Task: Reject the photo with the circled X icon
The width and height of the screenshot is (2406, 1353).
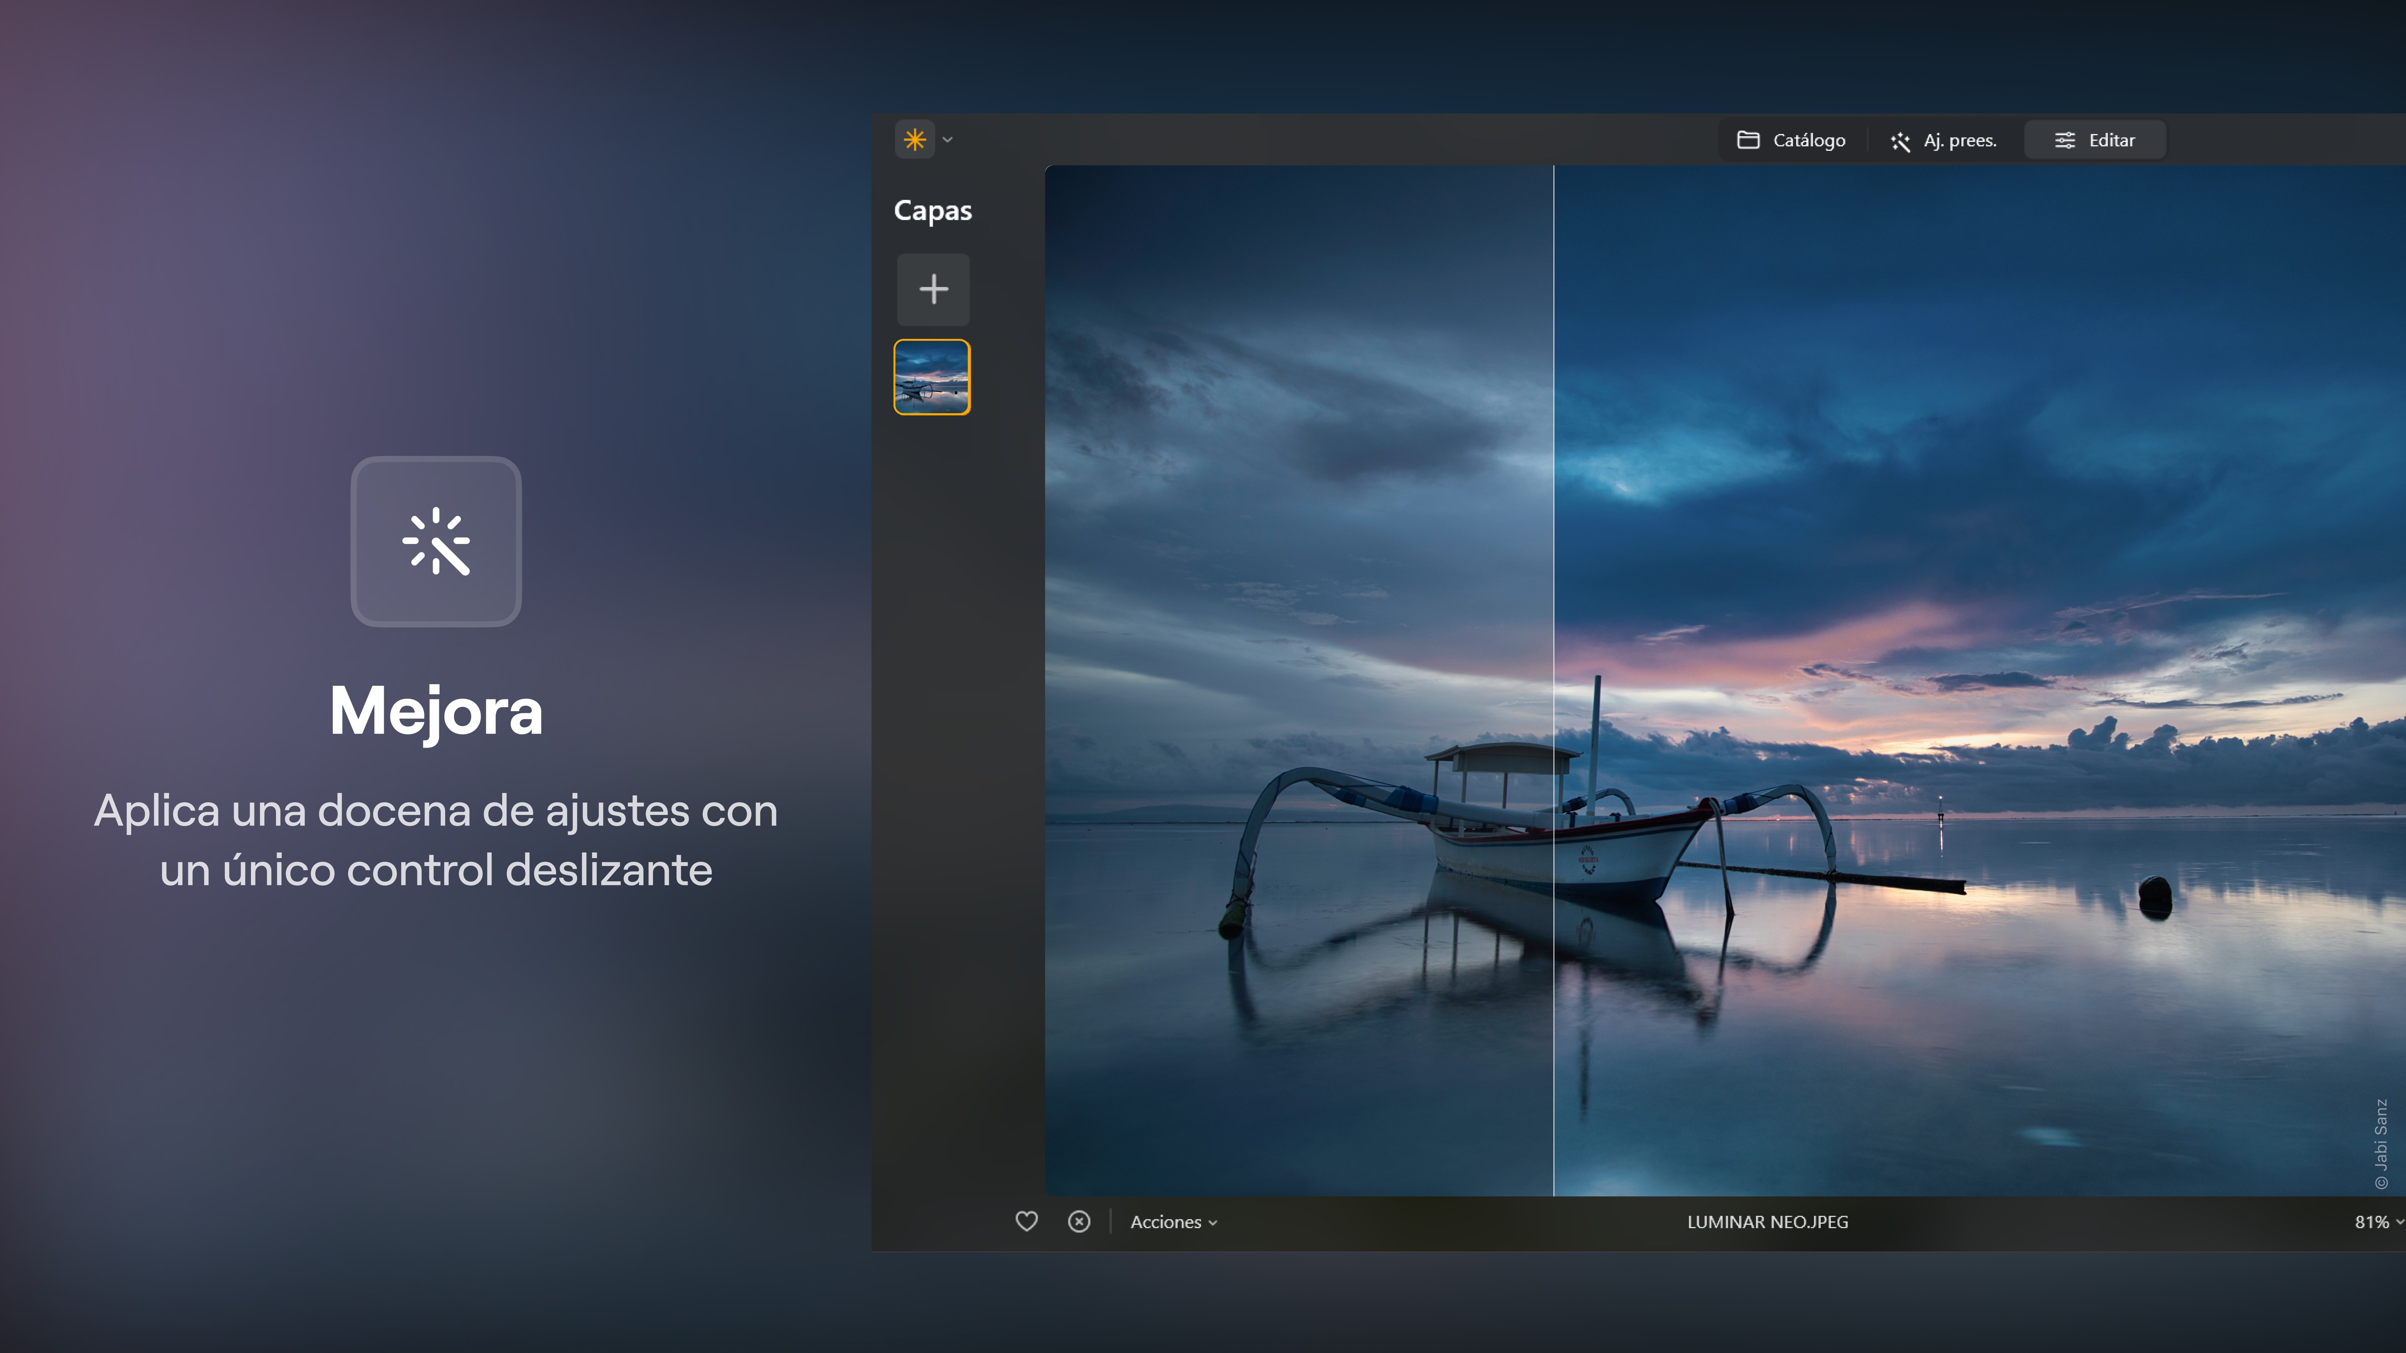Action: pyautogui.click(x=1079, y=1221)
